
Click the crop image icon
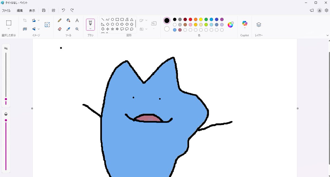coord(25,20)
